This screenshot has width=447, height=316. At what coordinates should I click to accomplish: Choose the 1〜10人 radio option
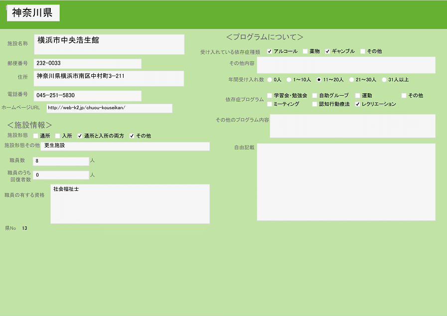click(289, 80)
